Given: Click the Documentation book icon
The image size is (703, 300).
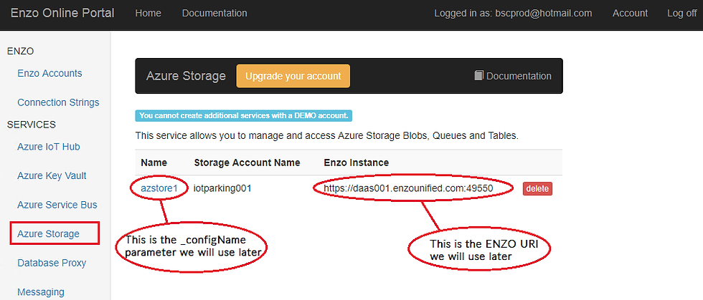Looking at the screenshot, I should click(479, 76).
